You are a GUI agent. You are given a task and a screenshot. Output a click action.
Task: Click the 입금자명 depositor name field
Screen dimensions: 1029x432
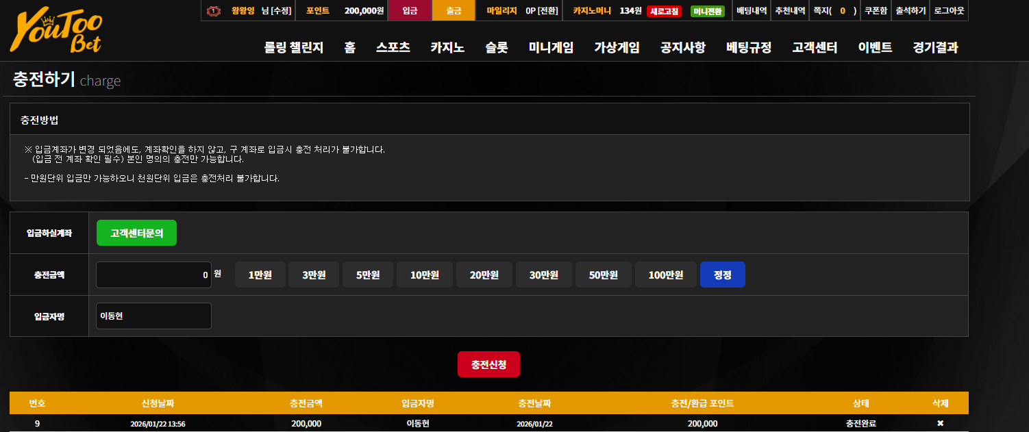click(x=153, y=316)
